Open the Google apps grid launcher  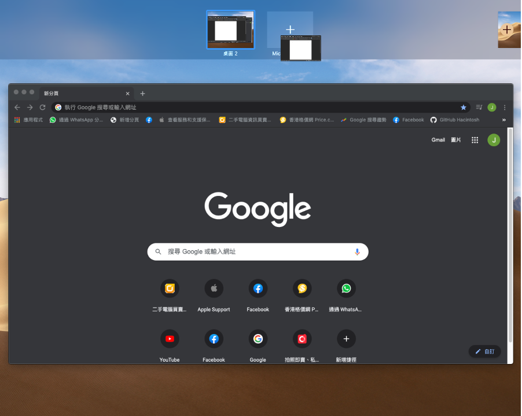point(475,140)
